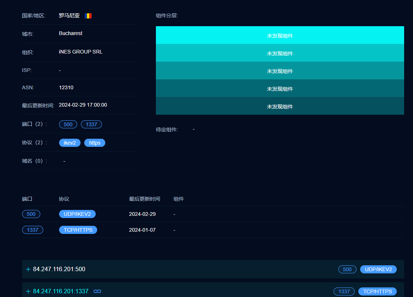Expand the 84.247.116.201:500 row with plus icon
413x297 pixels.
(x=28, y=269)
